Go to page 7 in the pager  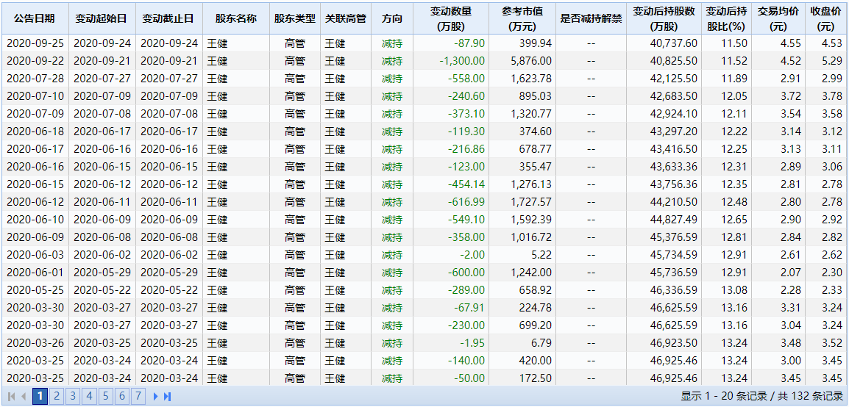(x=138, y=397)
